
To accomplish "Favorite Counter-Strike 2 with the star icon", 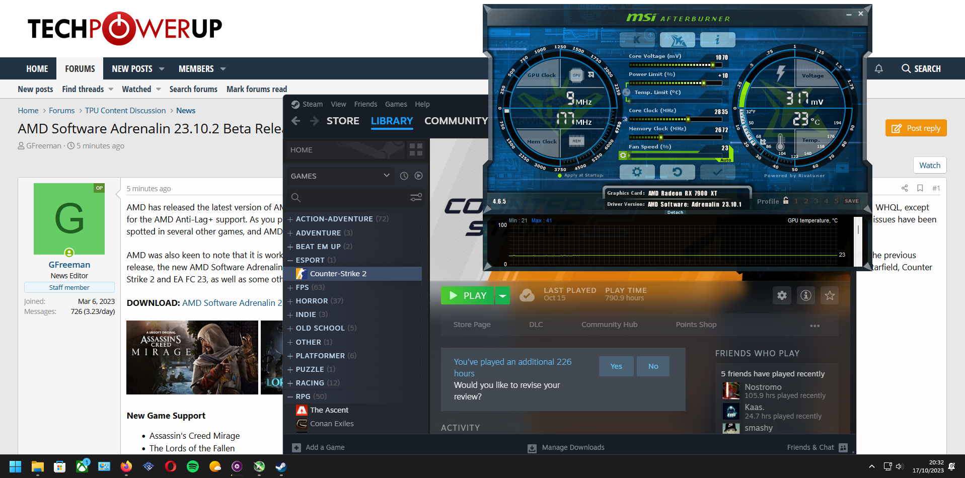I will click(x=830, y=295).
